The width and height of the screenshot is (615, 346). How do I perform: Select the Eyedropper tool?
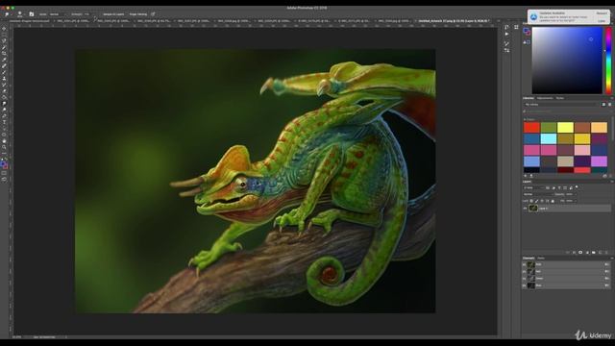point(4,60)
